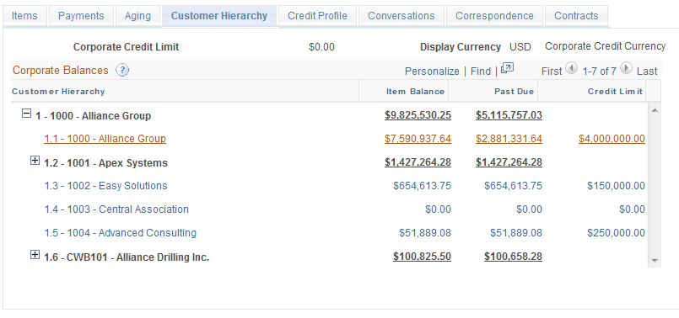Click Alliance Drilling past due $100,658.28
The image size is (679, 318).
[x=513, y=257]
